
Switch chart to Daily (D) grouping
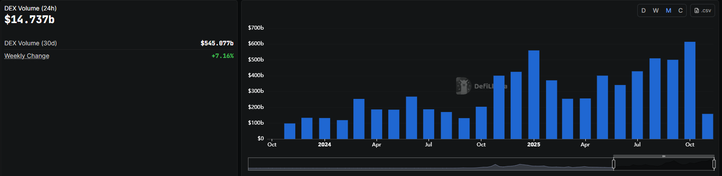tap(643, 10)
